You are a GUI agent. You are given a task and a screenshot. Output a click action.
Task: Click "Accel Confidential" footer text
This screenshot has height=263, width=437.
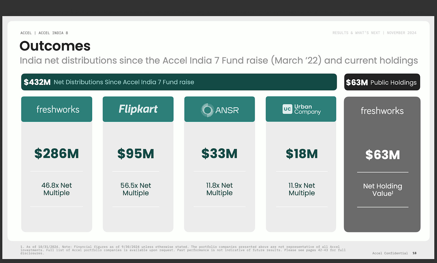point(390,253)
